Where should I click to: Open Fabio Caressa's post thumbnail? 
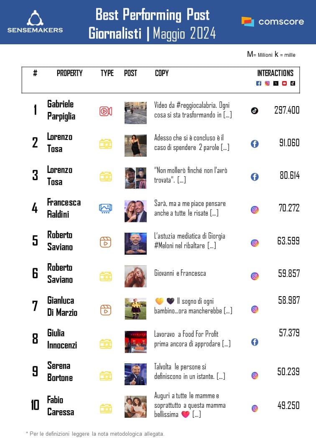pyautogui.click(x=135, y=406)
